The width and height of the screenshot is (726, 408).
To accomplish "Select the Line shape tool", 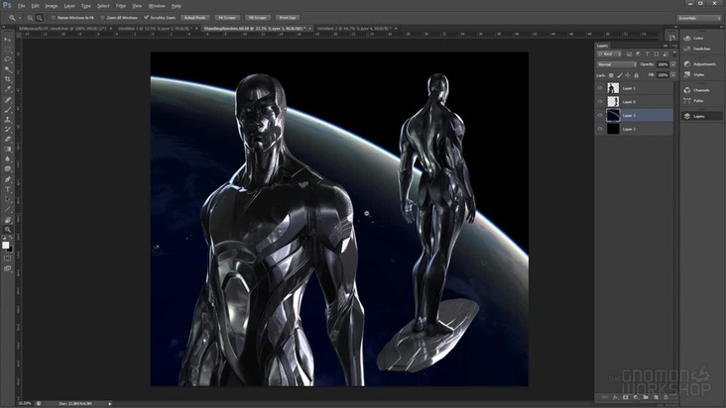I will (x=7, y=209).
